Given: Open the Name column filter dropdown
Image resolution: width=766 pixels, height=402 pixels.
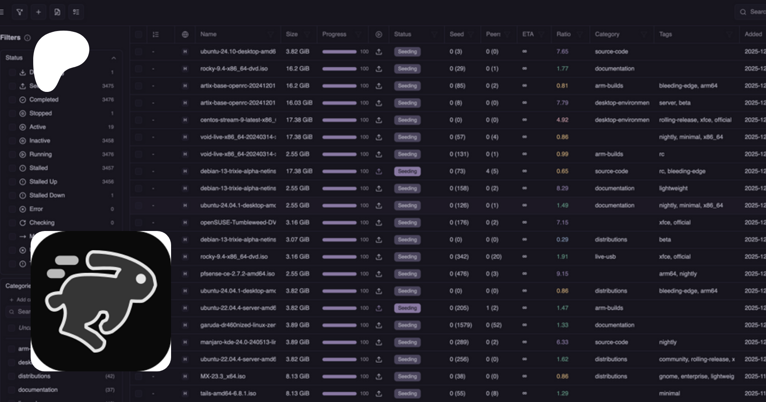Looking at the screenshot, I should pos(271,34).
